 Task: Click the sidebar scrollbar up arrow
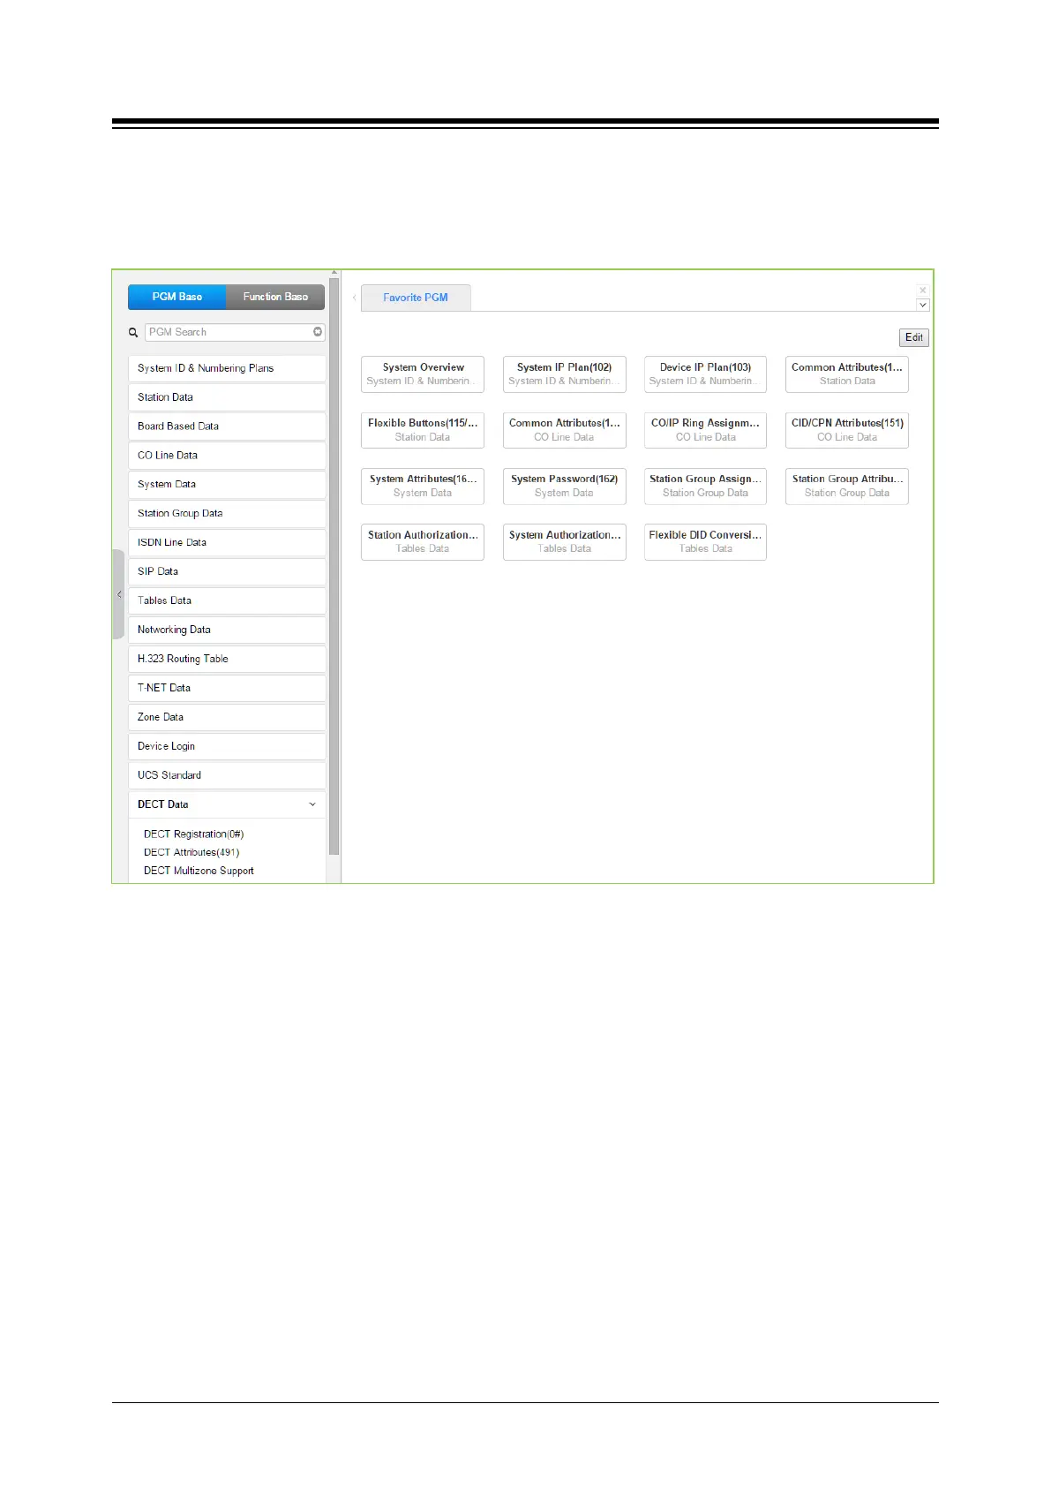tap(334, 273)
